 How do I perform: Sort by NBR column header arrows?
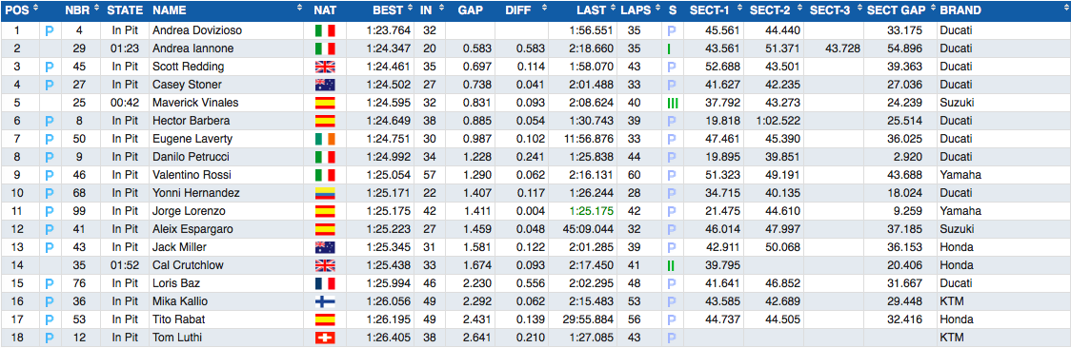point(97,10)
